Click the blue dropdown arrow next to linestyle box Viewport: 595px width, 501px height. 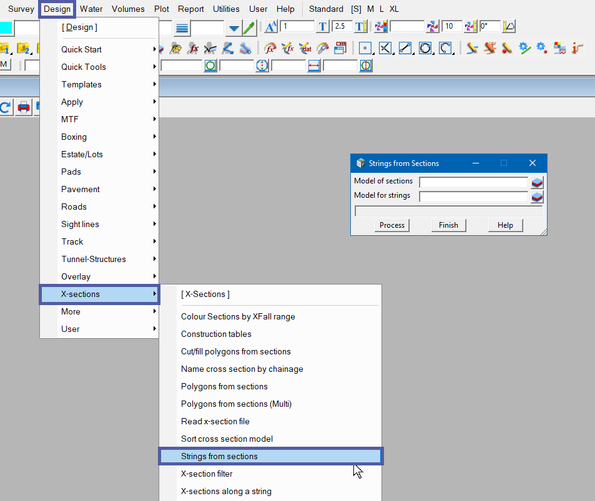[x=234, y=27]
